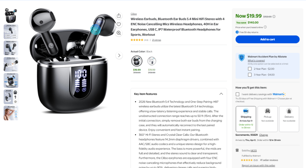Screen dimensions: 306x168
Task: Collapse the Key item features section
Action: point(221,94)
